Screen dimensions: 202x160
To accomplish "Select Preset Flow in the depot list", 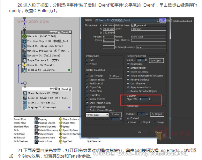I will [x=20, y=119].
